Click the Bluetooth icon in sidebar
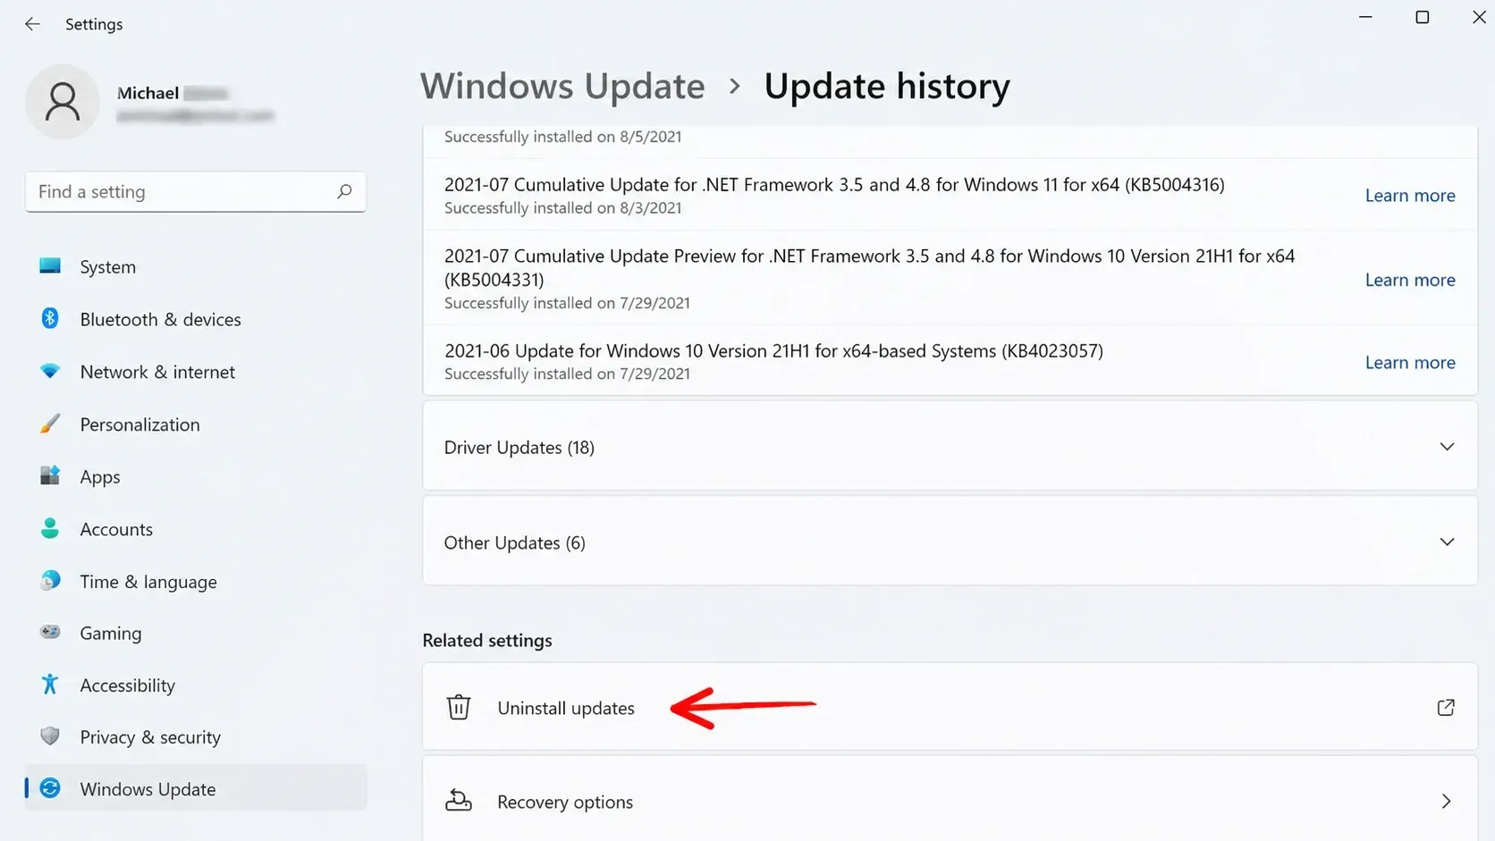 click(50, 318)
